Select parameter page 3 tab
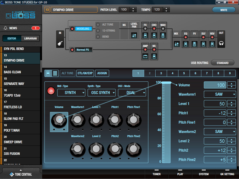Viewport: 239px width, 179px height. coord(161,73)
